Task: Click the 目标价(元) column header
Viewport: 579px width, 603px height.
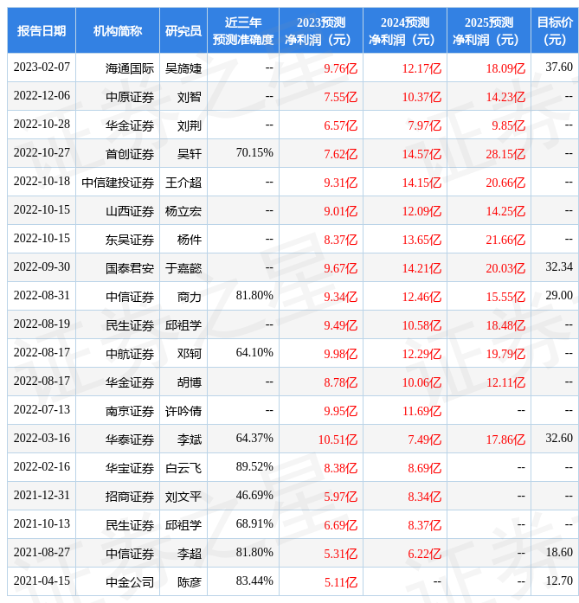Action: pos(555,31)
